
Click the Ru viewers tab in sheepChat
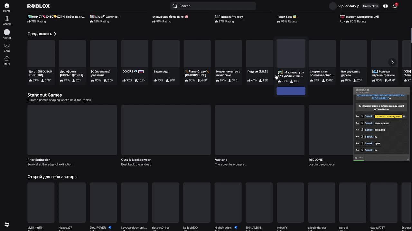coord(359,158)
